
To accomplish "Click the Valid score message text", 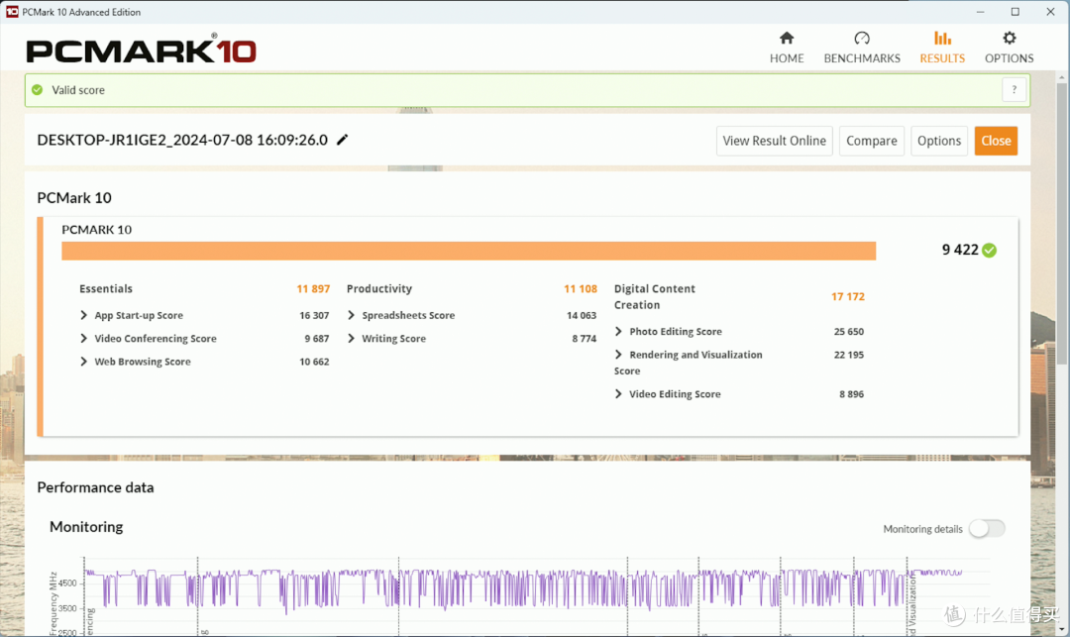I will pyautogui.click(x=78, y=90).
